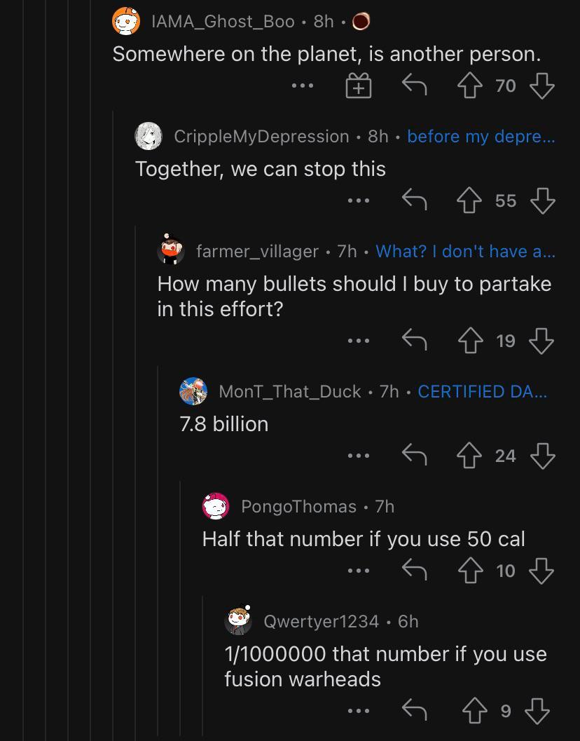This screenshot has height=741, width=580.
Task: Downvote the "7.8 billion" comment
Action: (543, 455)
